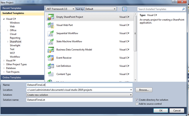The width and height of the screenshot is (189, 116).
Task: Open the dialog Help question mark button
Action: [x=175, y=1]
